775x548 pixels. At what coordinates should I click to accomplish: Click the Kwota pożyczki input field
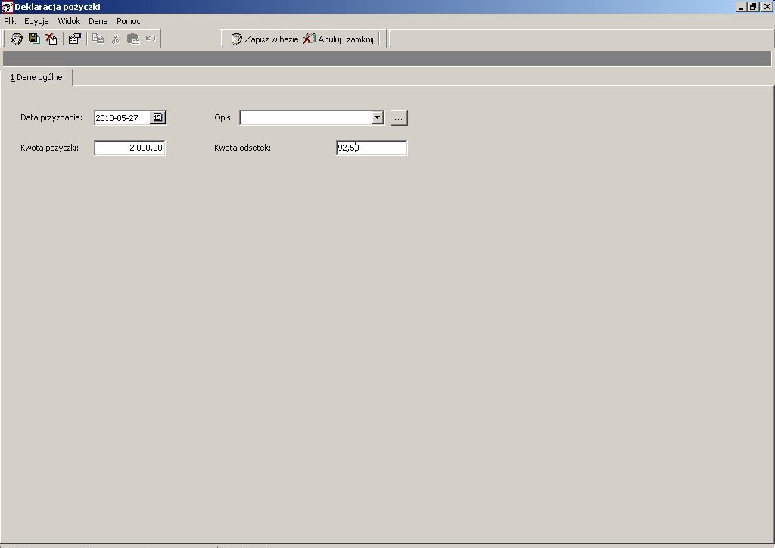tap(130, 148)
